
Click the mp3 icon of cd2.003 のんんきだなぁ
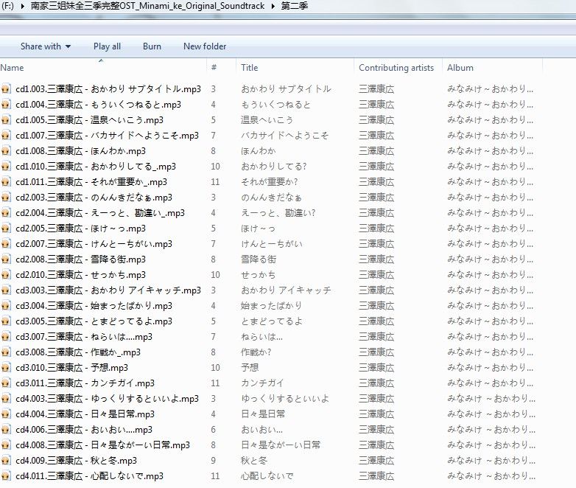(7, 198)
